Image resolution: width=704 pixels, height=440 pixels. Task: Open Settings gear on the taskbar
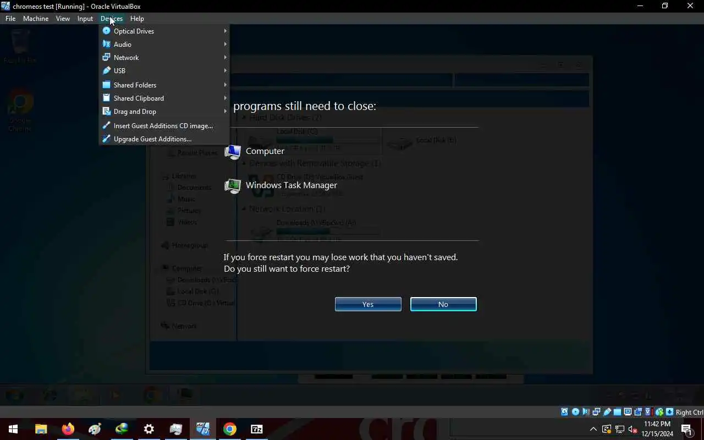(x=148, y=429)
